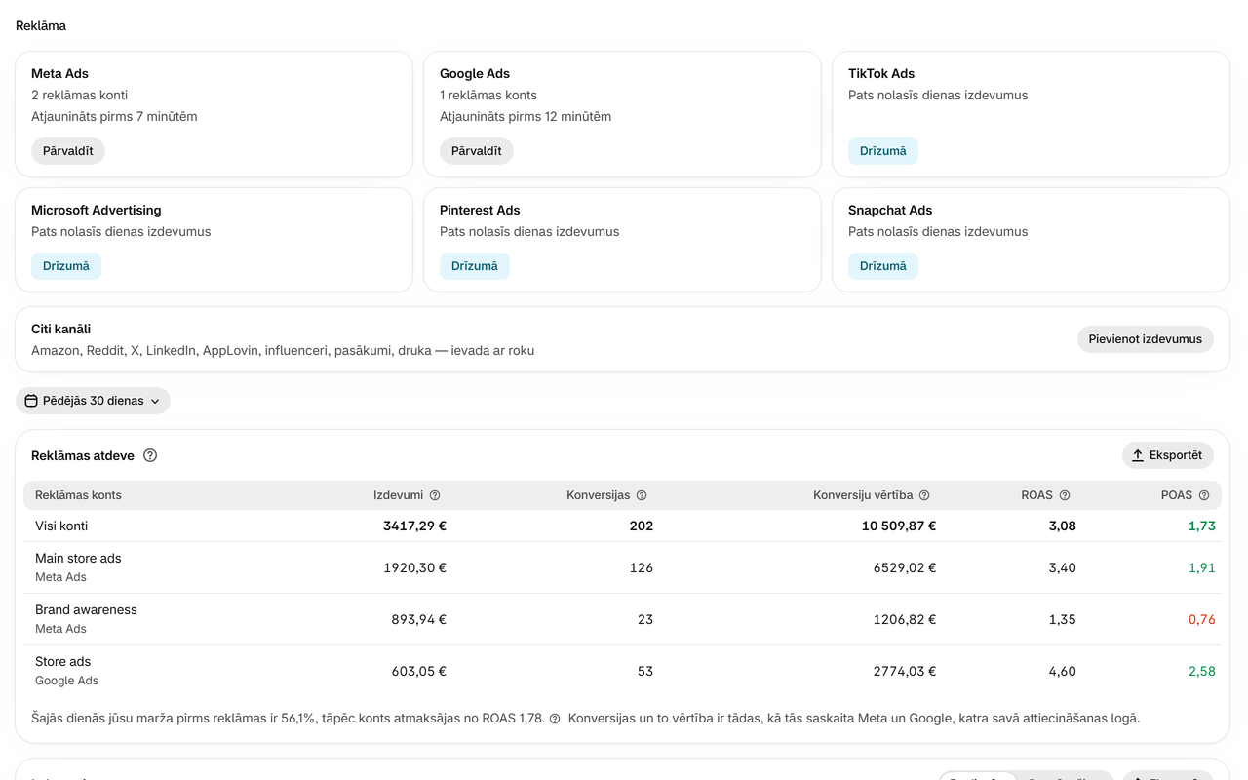This screenshot has width=1248, height=780.
Task: Click the Microsoft Advertising card title
Action: (x=97, y=211)
